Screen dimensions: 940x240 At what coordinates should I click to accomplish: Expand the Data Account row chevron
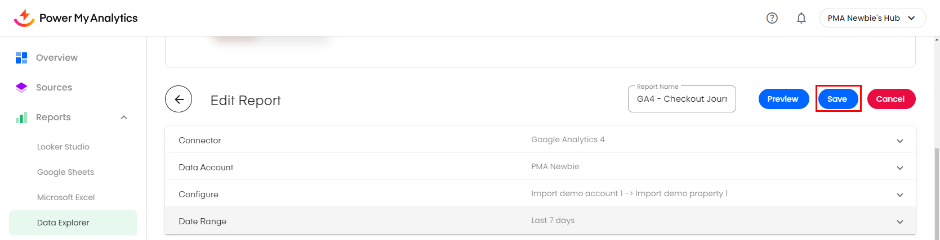900,167
